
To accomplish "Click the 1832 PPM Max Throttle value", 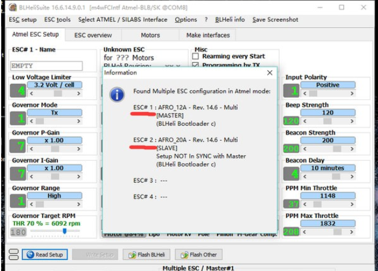I will (x=328, y=223).
